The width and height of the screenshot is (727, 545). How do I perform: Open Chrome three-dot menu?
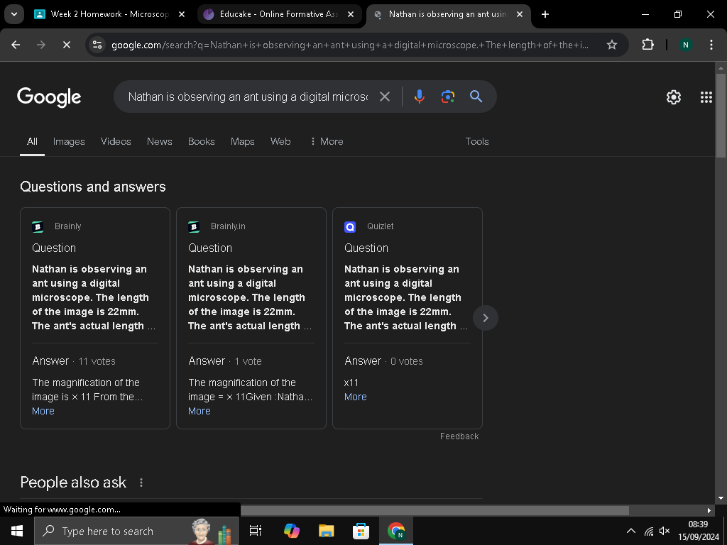click(711, 45)
